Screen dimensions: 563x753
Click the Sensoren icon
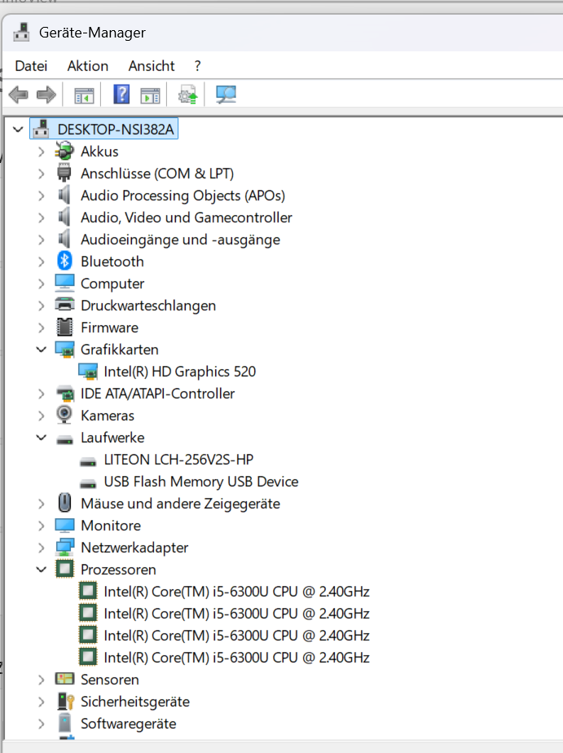click(65, 679)
